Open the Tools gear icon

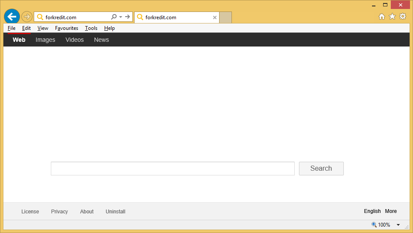coord(402,17)
